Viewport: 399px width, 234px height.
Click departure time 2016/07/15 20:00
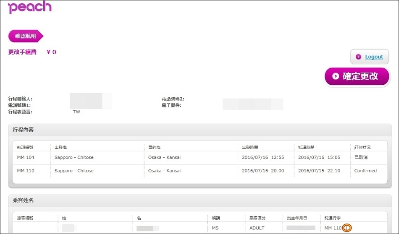pos(263,171)
